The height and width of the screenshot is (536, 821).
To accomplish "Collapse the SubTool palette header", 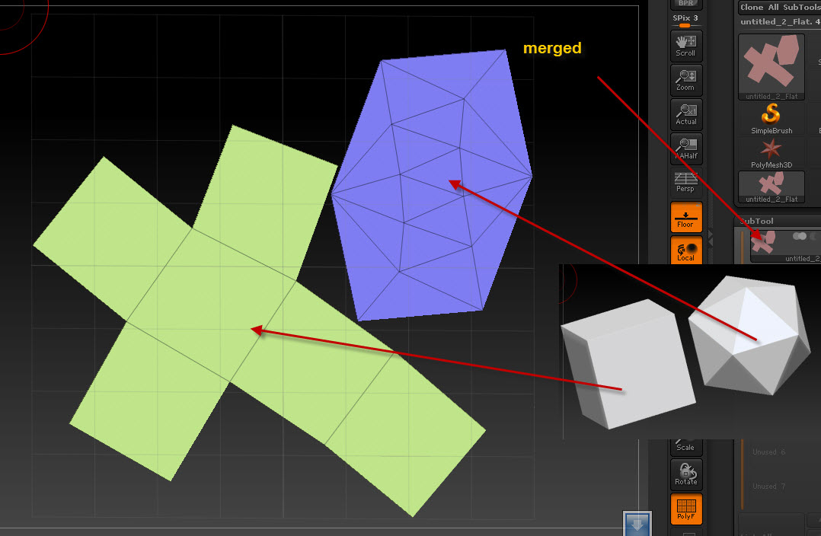I will click(778, 221).
